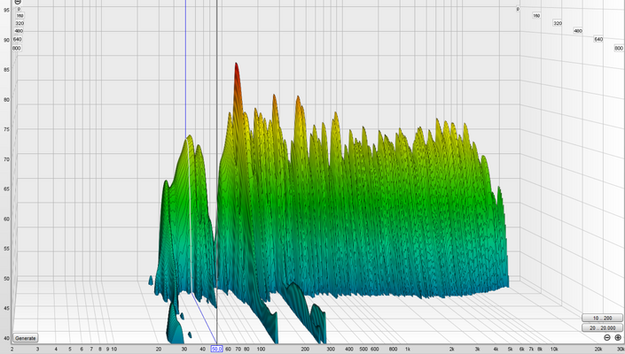Click the 55 label on SPL axis

pyautogui.click(x=6, y=249)
